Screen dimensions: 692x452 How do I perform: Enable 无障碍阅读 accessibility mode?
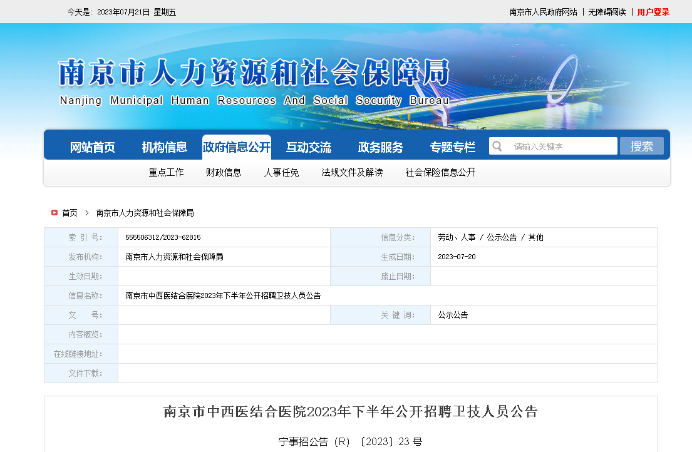[x=607, y=12]
